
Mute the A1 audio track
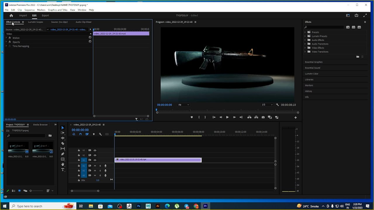[95, 166]
